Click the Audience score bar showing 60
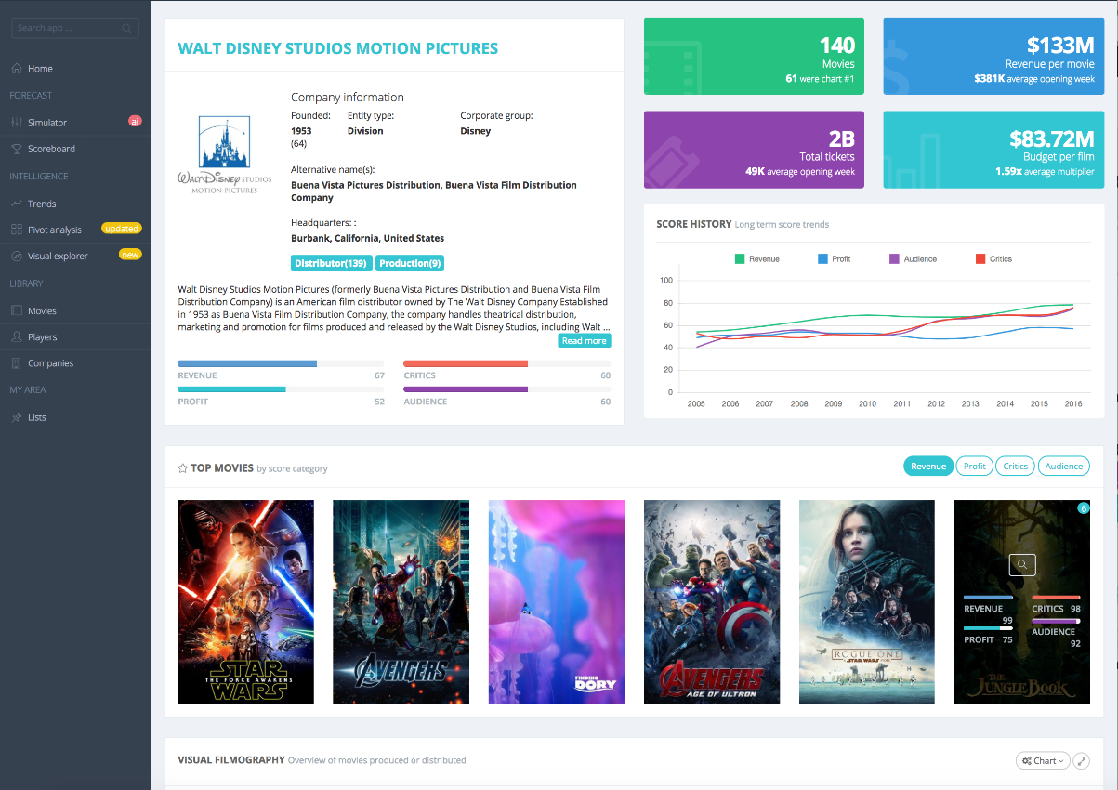The image size is (1118, 790). tap(506, 389)
